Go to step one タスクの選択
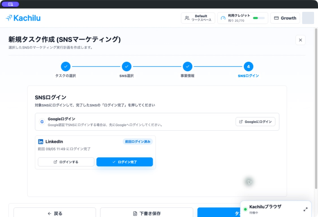 point(66,66)
